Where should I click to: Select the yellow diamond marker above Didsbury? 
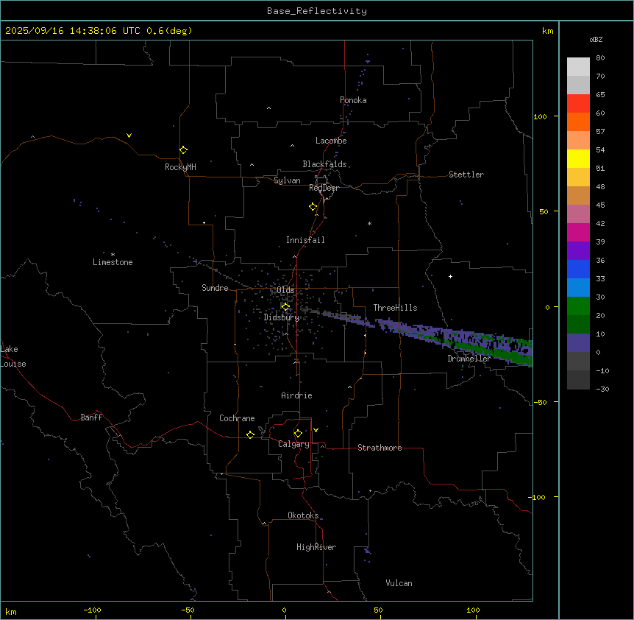[285, 306]
